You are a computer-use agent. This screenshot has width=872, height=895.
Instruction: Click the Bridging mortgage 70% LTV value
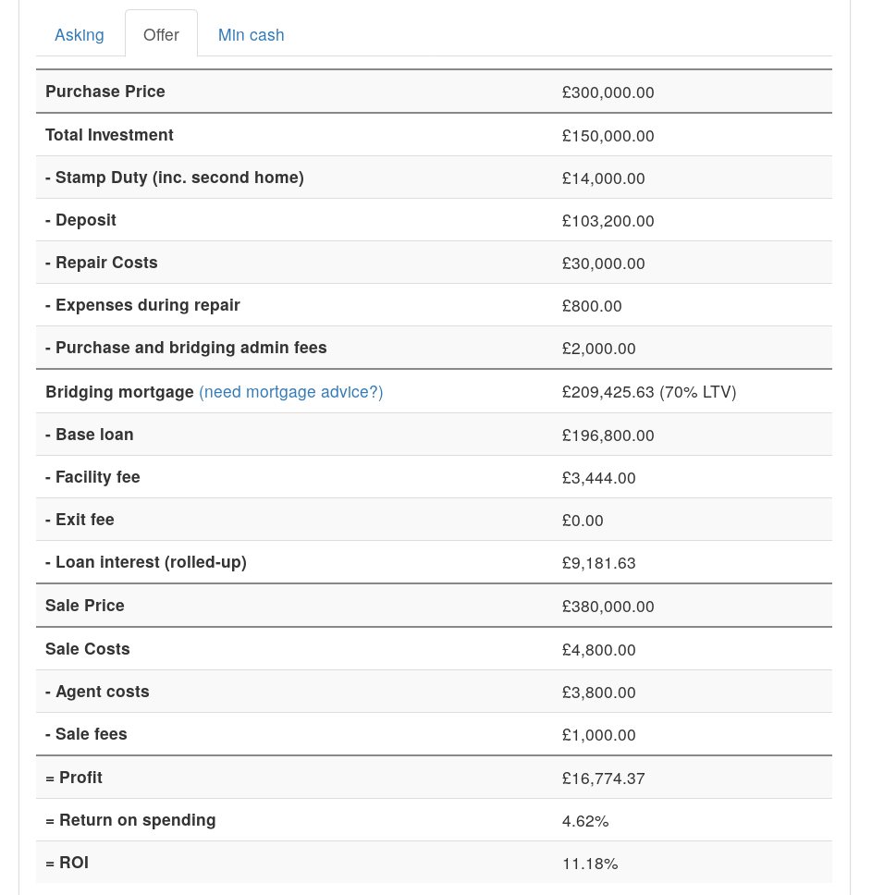649,392
